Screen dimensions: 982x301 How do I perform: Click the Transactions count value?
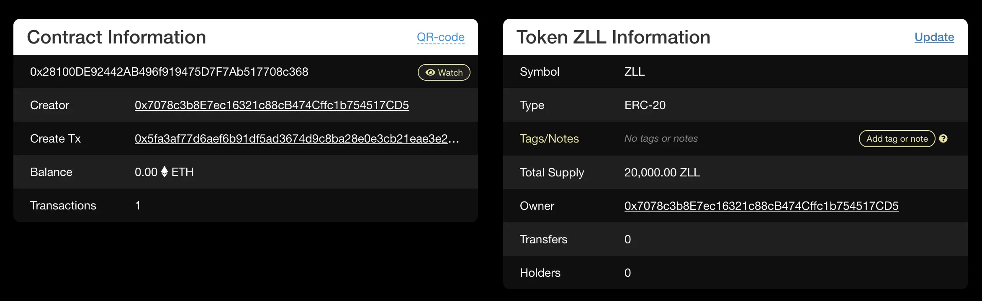(137, 205)
